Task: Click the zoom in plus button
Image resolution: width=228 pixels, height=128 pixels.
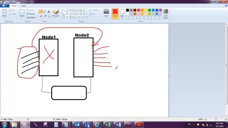Action: (x=226, y=119)
